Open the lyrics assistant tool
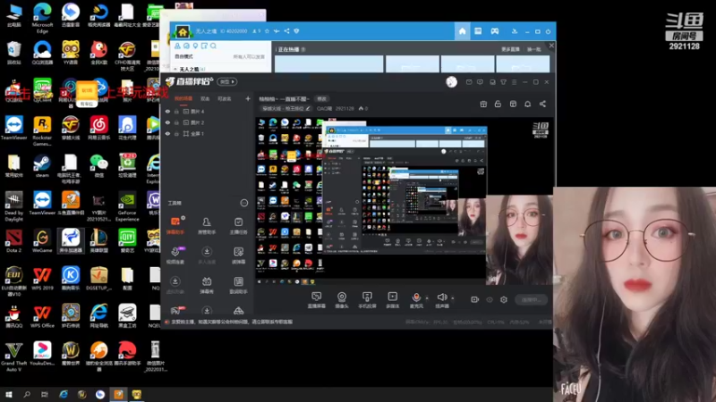Viewport: 716px width, 402px height. tap(238, 284)
